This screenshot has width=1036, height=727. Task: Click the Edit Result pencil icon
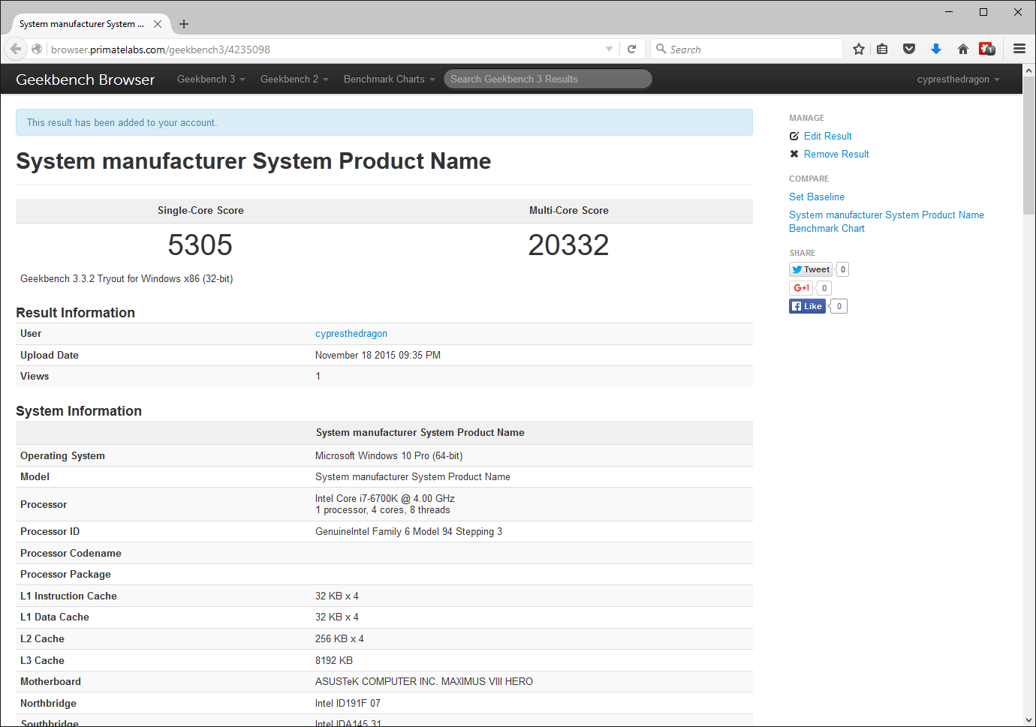click(x=794, y=136)
